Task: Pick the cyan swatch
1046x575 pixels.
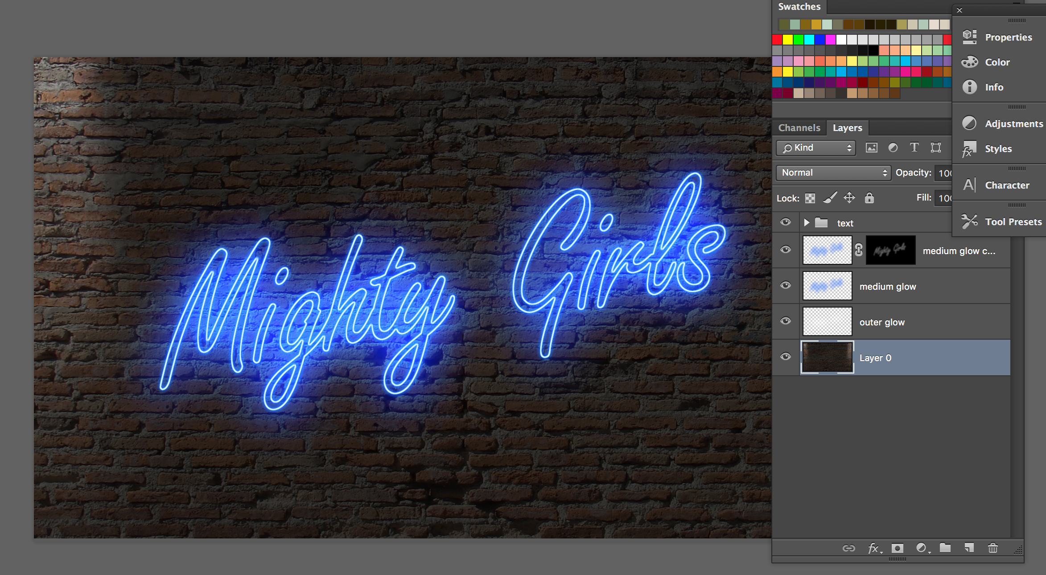Action: (x=809, y=40)
